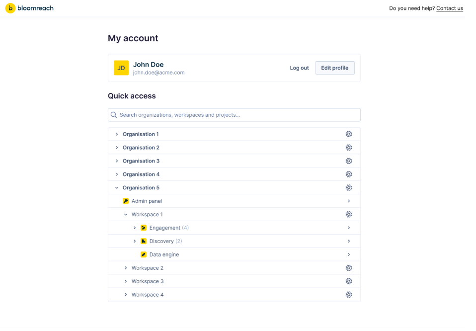The image size is (476, 331).
Task: Select the Admin panel row label
Action: pyautogui.click(x=147, y=201)
